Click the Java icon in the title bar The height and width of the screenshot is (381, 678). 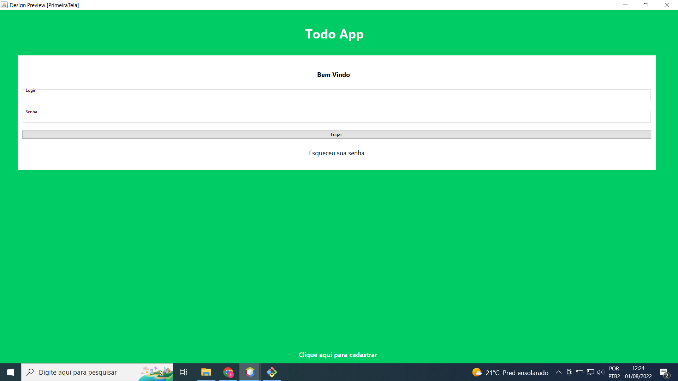(x=5, y=5)
